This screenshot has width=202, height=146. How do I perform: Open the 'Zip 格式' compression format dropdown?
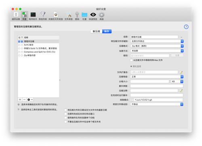pos(157,46)
